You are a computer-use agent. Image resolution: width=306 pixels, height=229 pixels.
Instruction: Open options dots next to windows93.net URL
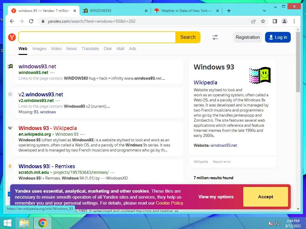pyautogui.click(x=52, y=73)
